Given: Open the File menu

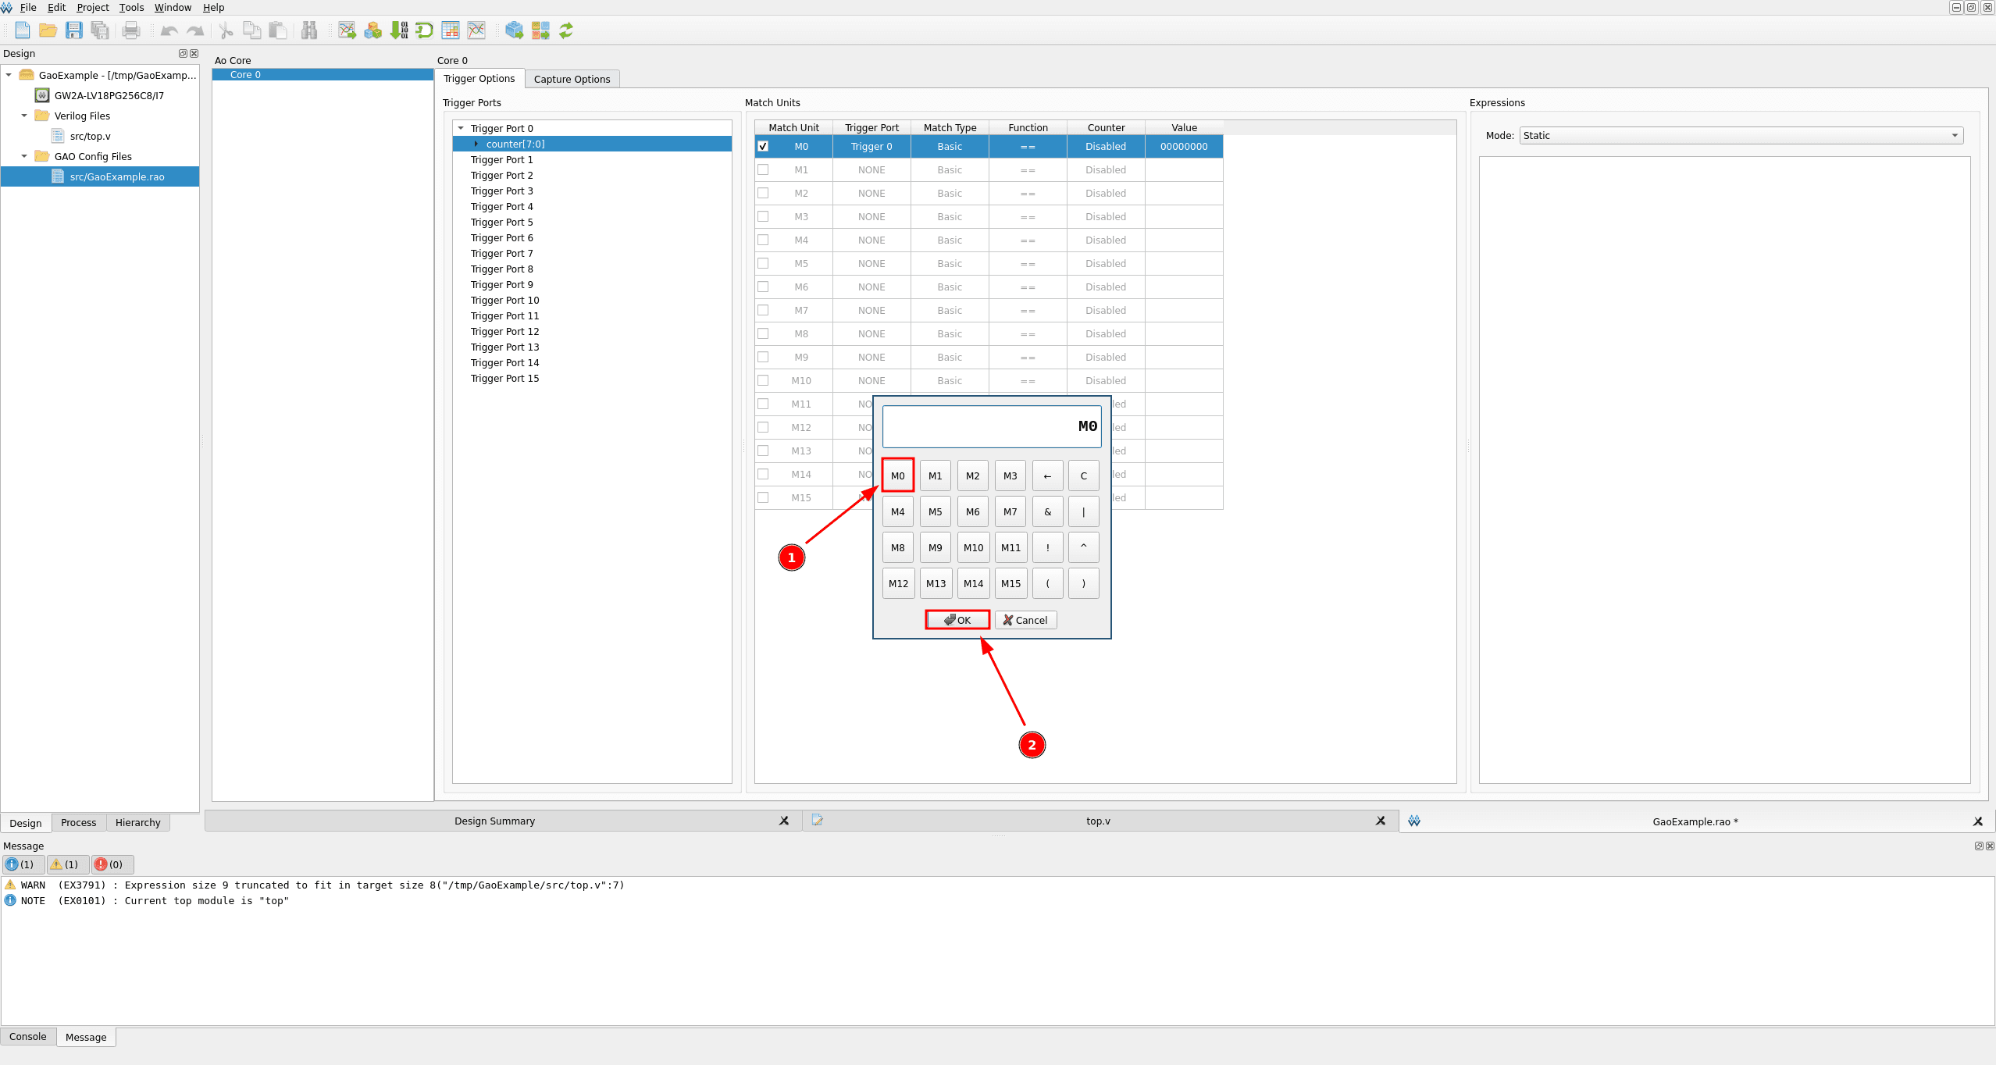Looking at the screenshot, I should click(x=28, y=7).
